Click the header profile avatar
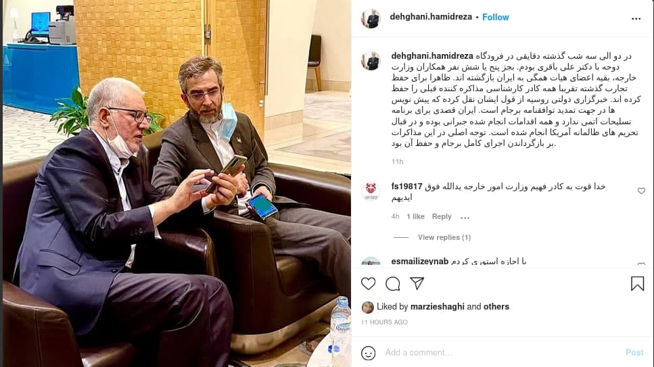Image resolution: width=654 pixels, height=367 pixels. (x=371, y=18)
